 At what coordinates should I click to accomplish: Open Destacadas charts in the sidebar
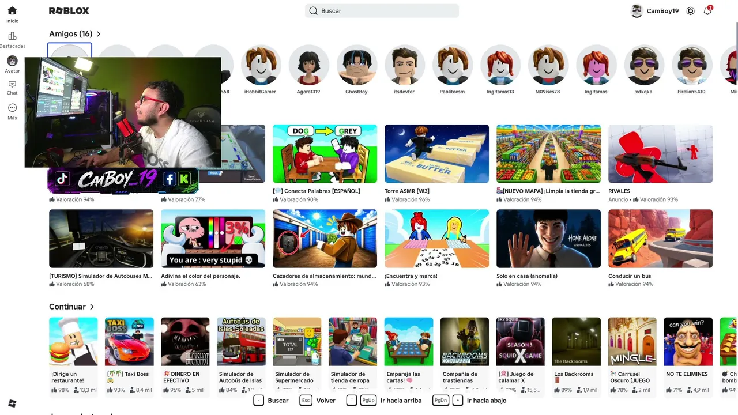point(12,40)
